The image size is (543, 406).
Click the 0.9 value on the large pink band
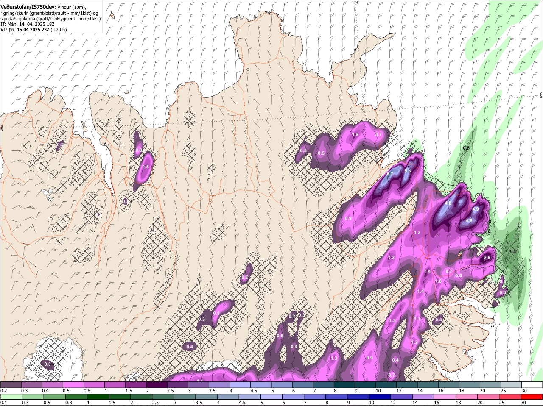click(348, 218)
